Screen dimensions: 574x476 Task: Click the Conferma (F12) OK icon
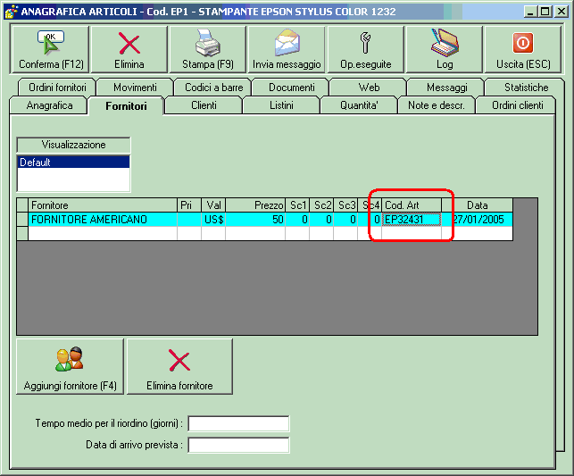tap(51, 42)
